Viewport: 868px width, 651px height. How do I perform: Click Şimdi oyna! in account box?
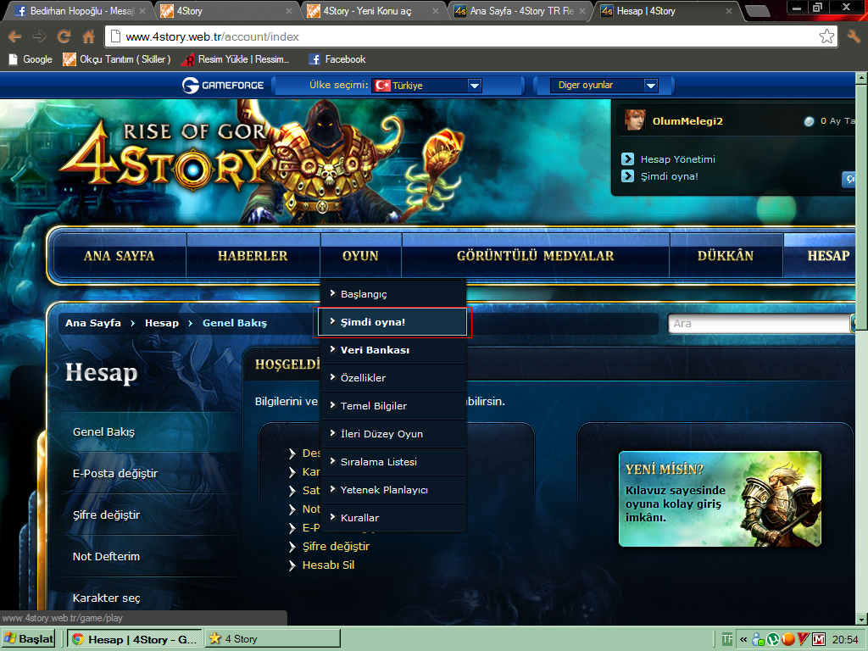pos(670,176)
